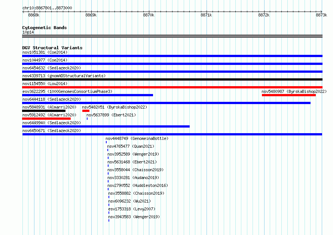The width and height of the screenshot is (333, 235).
Task: Click nsv2790552 (Huddleston2016) label
Action: [x=138, y=185]
